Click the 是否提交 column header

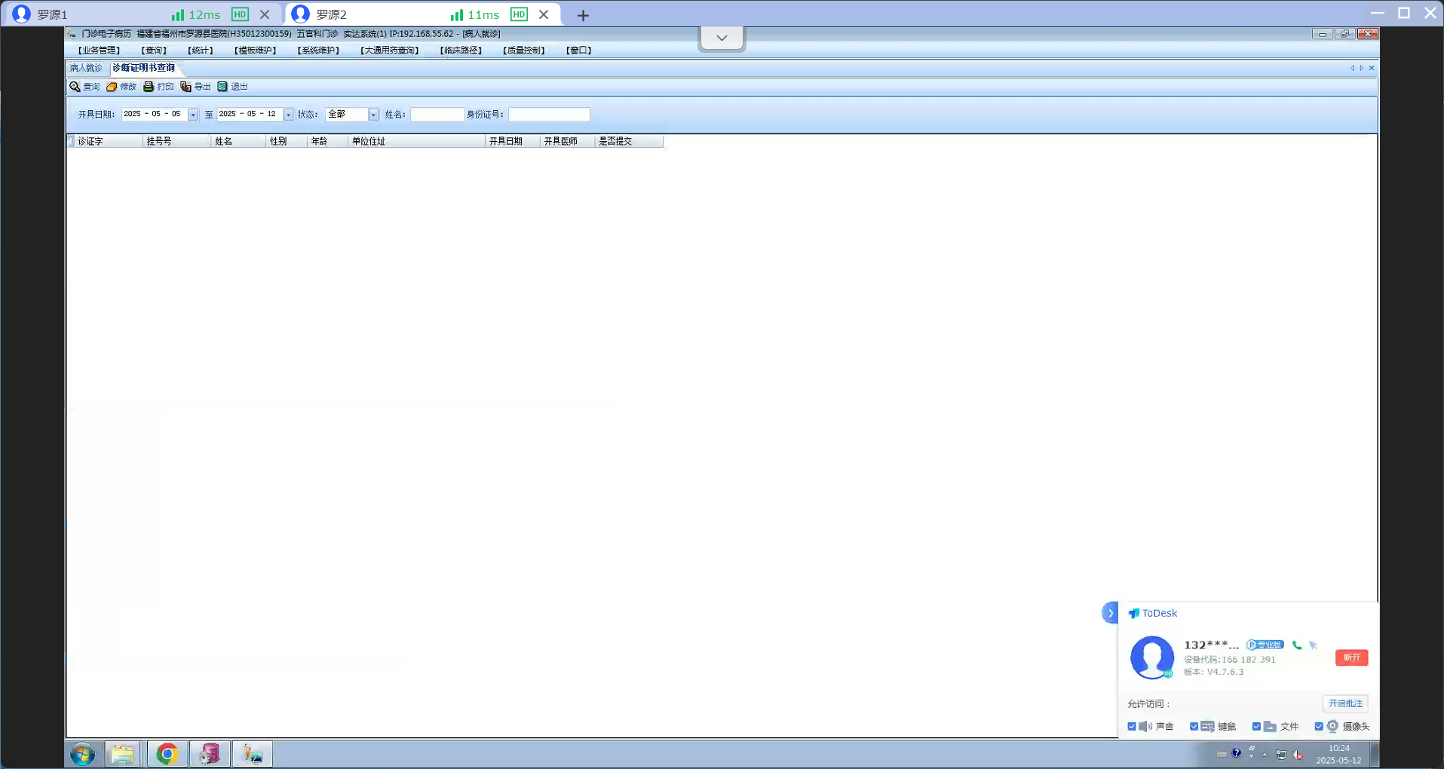pos(629,142)
